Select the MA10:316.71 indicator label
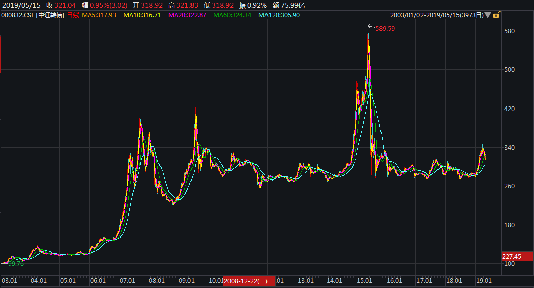534x288 pixels. pyautogui.click(x=142, y=15)
